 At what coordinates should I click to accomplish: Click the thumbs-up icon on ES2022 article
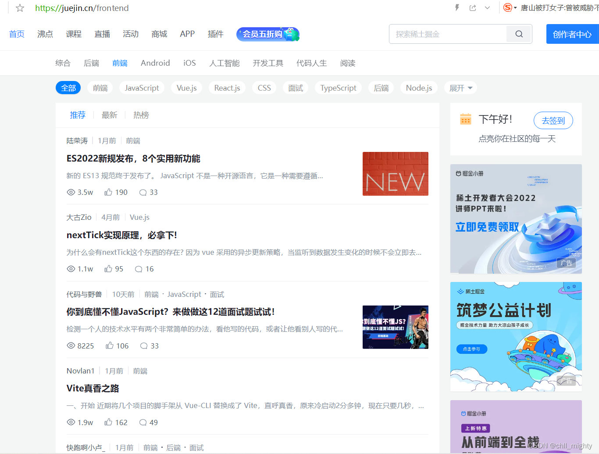(108, 192)
